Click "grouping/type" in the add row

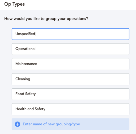click(68, 124)
